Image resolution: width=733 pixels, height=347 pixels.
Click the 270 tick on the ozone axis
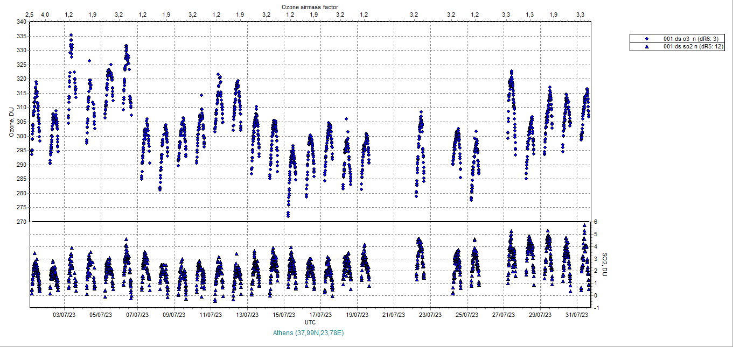tap(22, 222)
